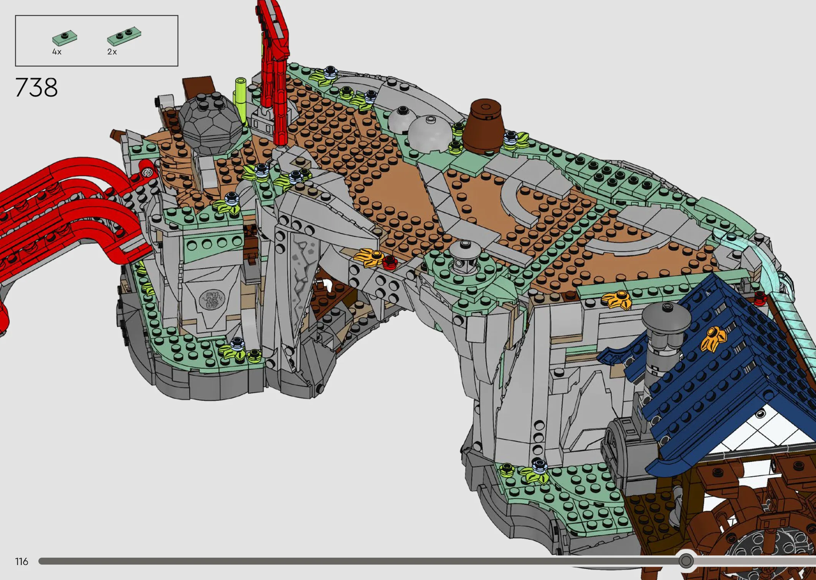
Task: Click the "2x" part quantity label
Action: click(x=112, y=52)
